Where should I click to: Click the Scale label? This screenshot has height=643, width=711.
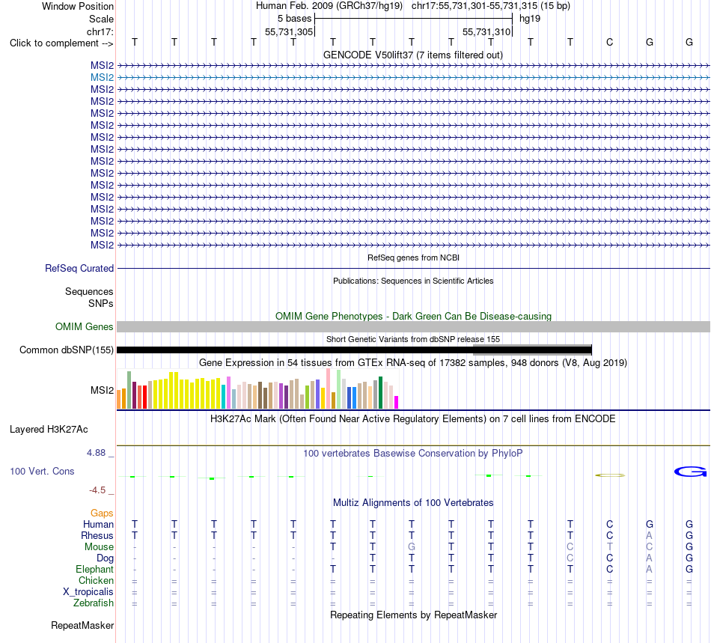click(101, 19)
